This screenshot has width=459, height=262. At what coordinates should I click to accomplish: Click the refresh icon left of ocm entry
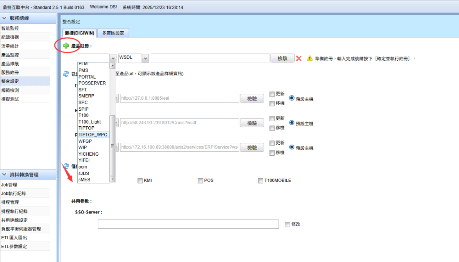[66, 167]
